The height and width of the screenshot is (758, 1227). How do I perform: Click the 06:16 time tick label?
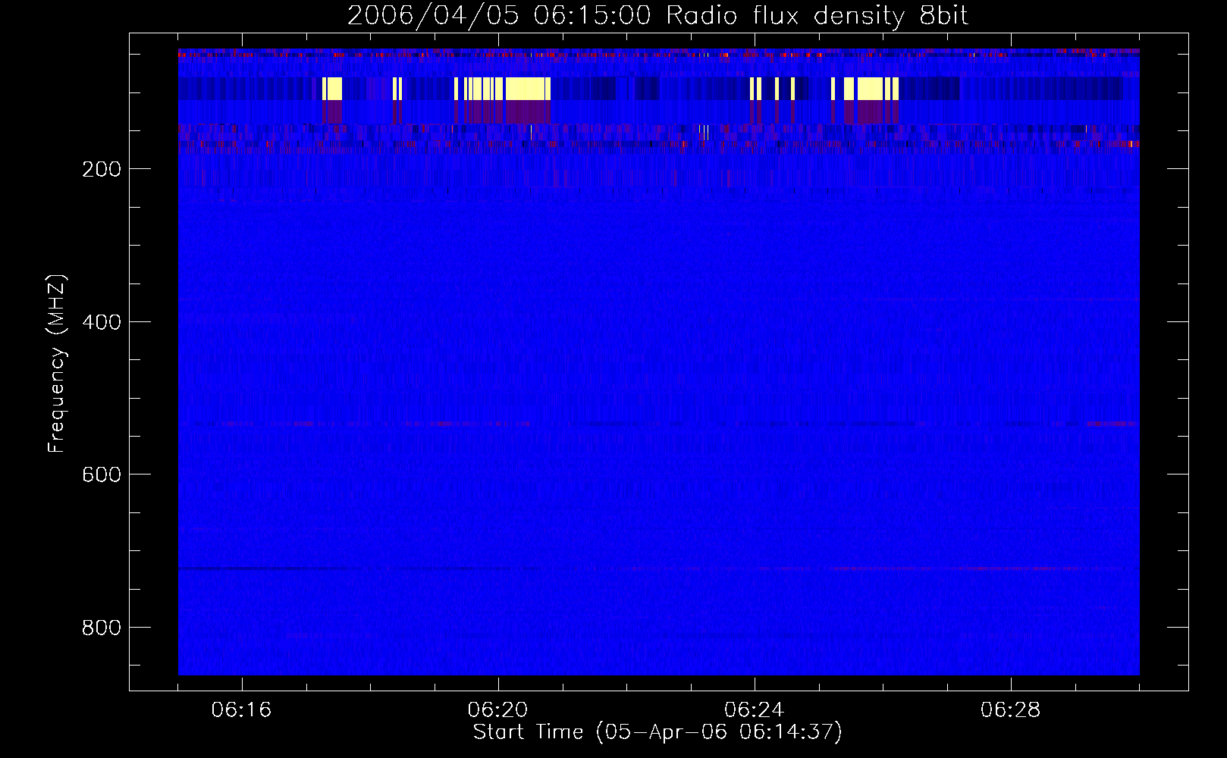tap(242, 710)
